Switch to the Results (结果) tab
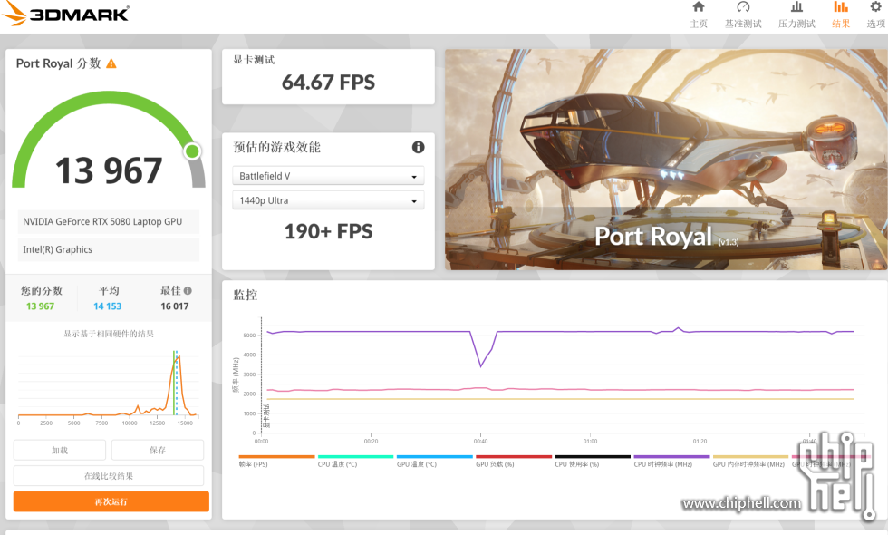 [x=841, y=15]
